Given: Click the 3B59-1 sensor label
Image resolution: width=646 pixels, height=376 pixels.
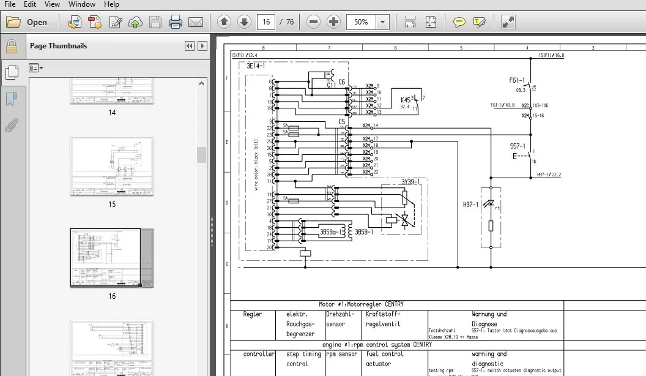Looking at the screenshot, I should 364,232.
